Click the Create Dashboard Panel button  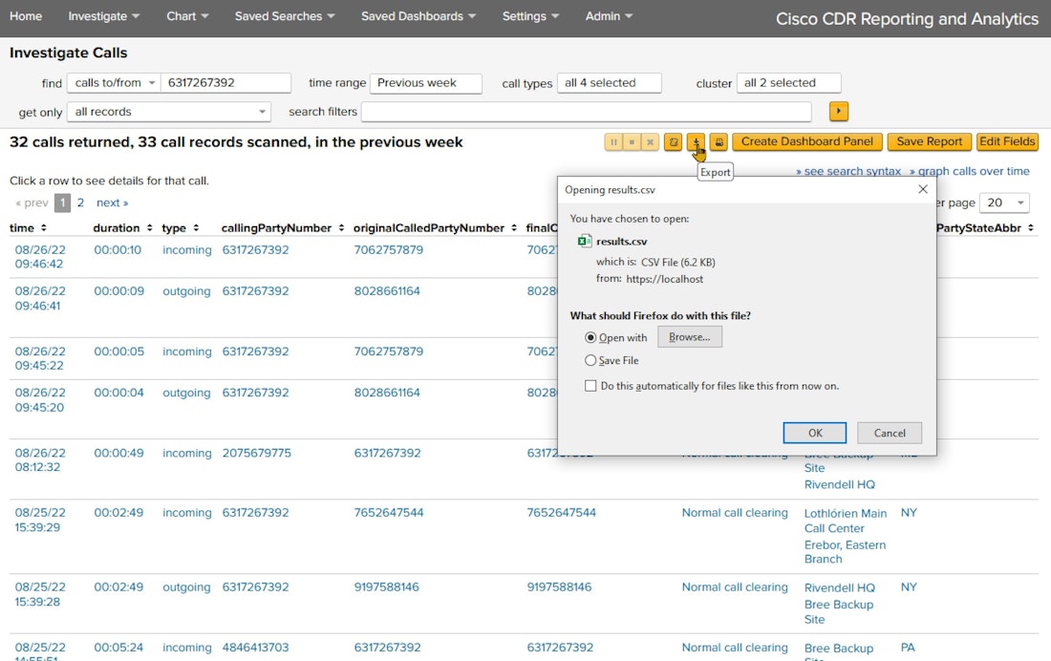pyautogui.click(x=806, y=141)
